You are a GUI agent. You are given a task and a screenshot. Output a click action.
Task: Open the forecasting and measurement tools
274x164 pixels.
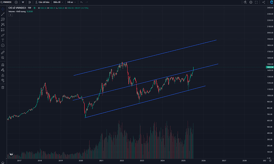3,30
